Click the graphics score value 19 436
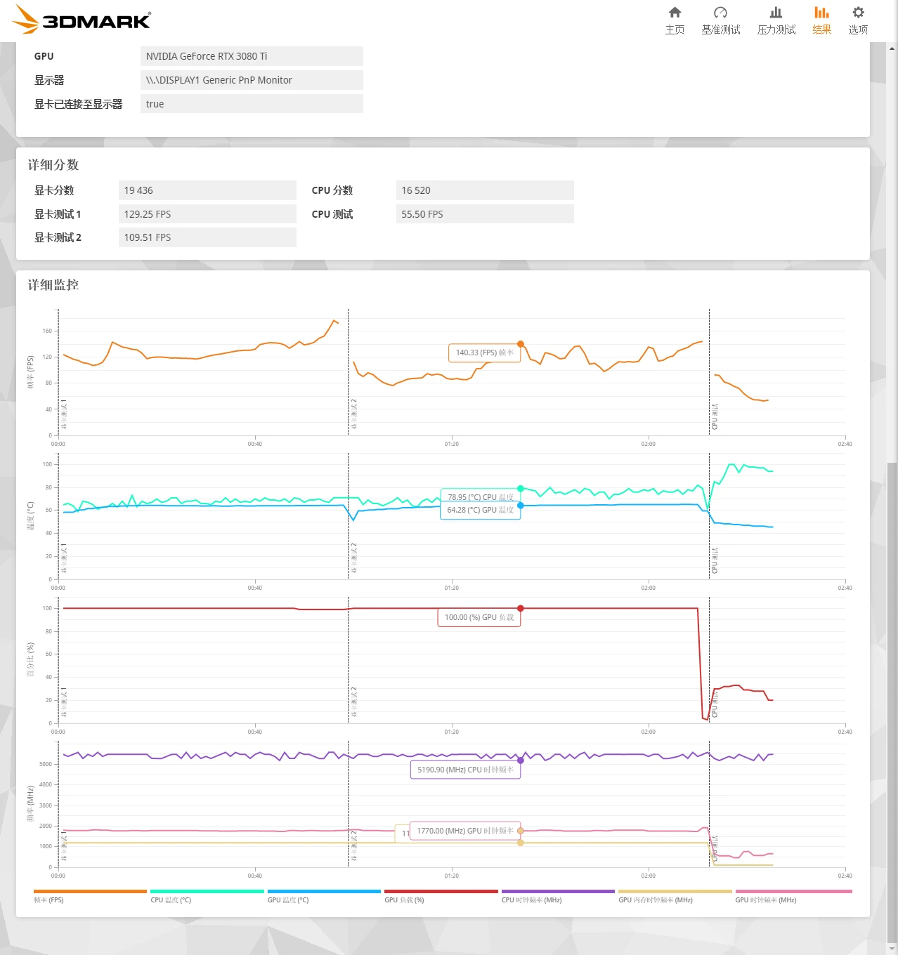The height and width of the screenshot is (955, 898). pyautogui.click(x=207, y=190)
